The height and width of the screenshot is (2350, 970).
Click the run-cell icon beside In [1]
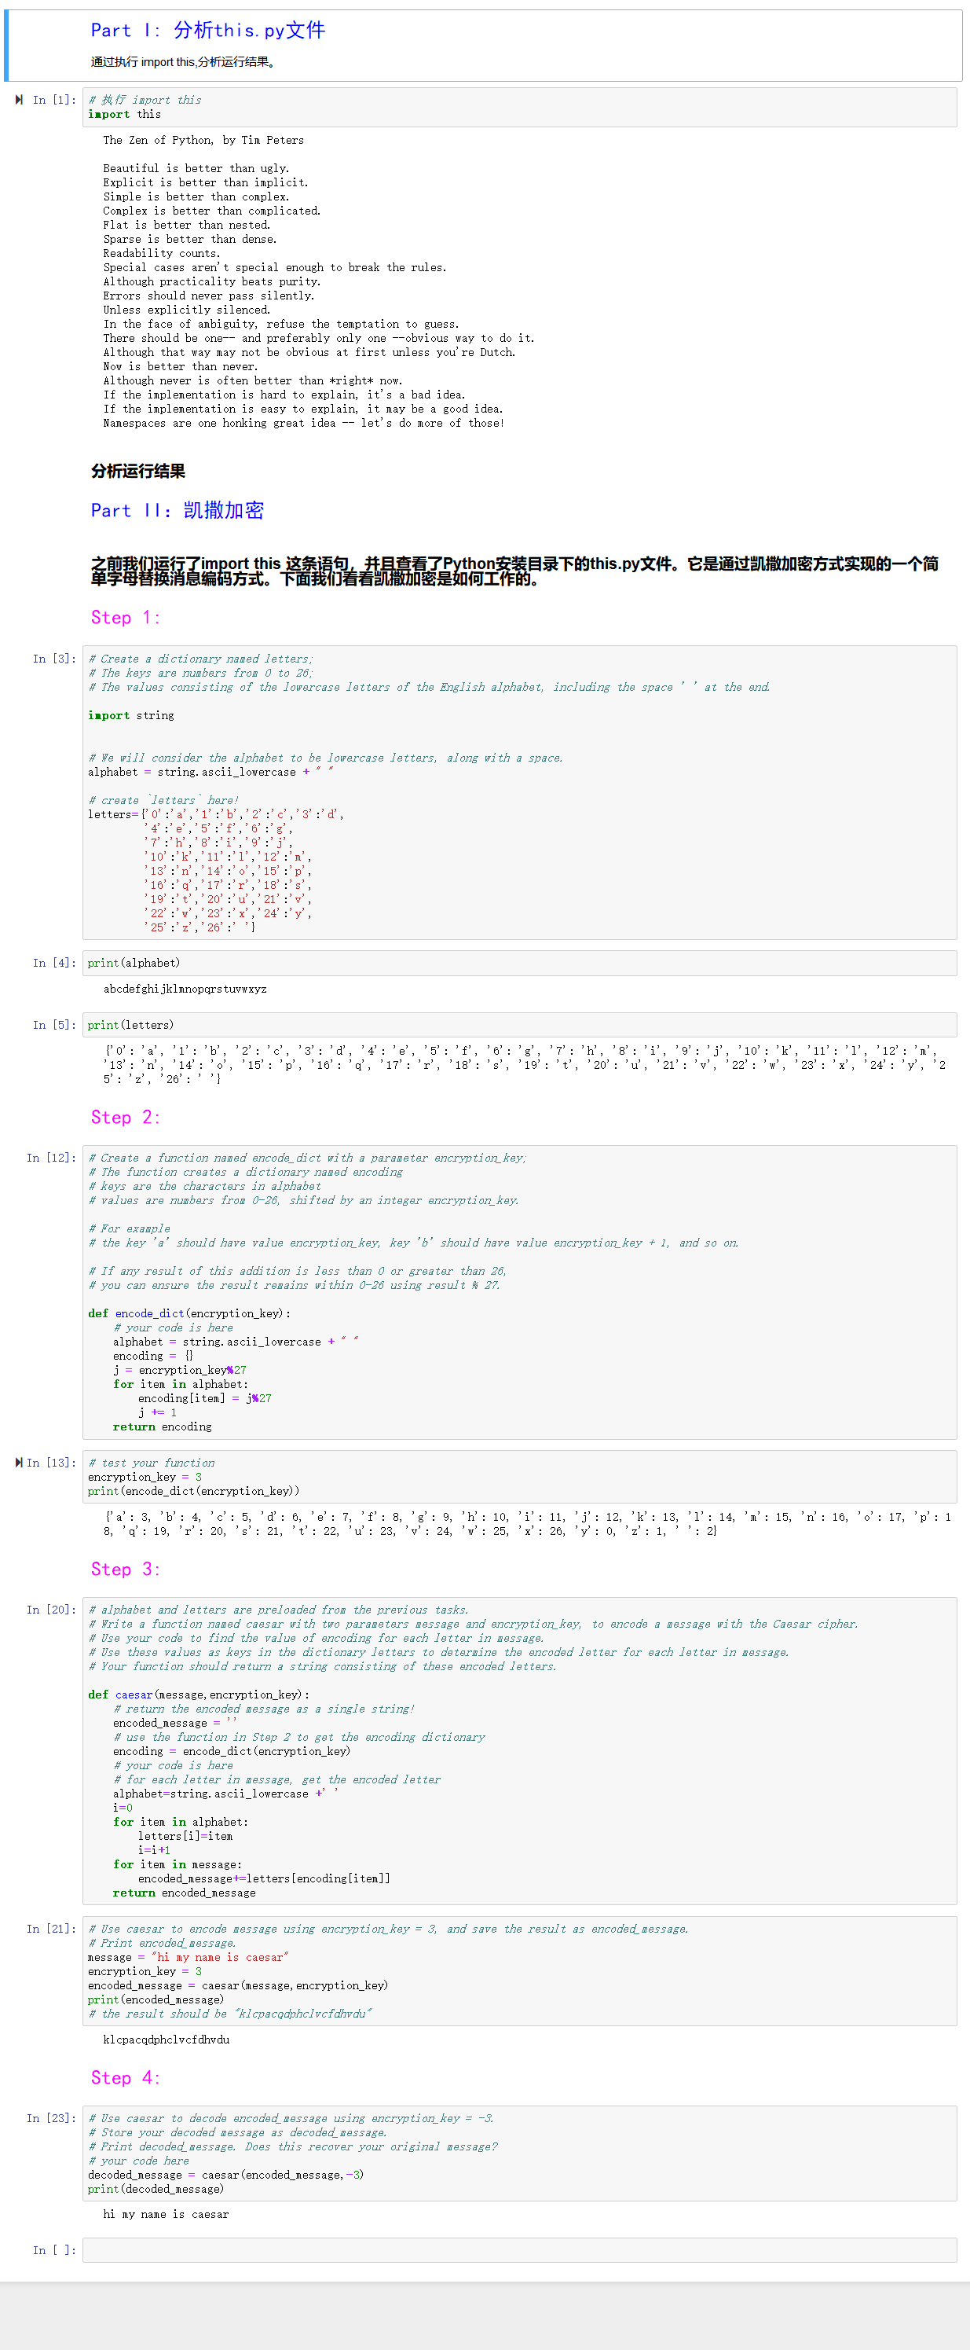coord(19,100)
